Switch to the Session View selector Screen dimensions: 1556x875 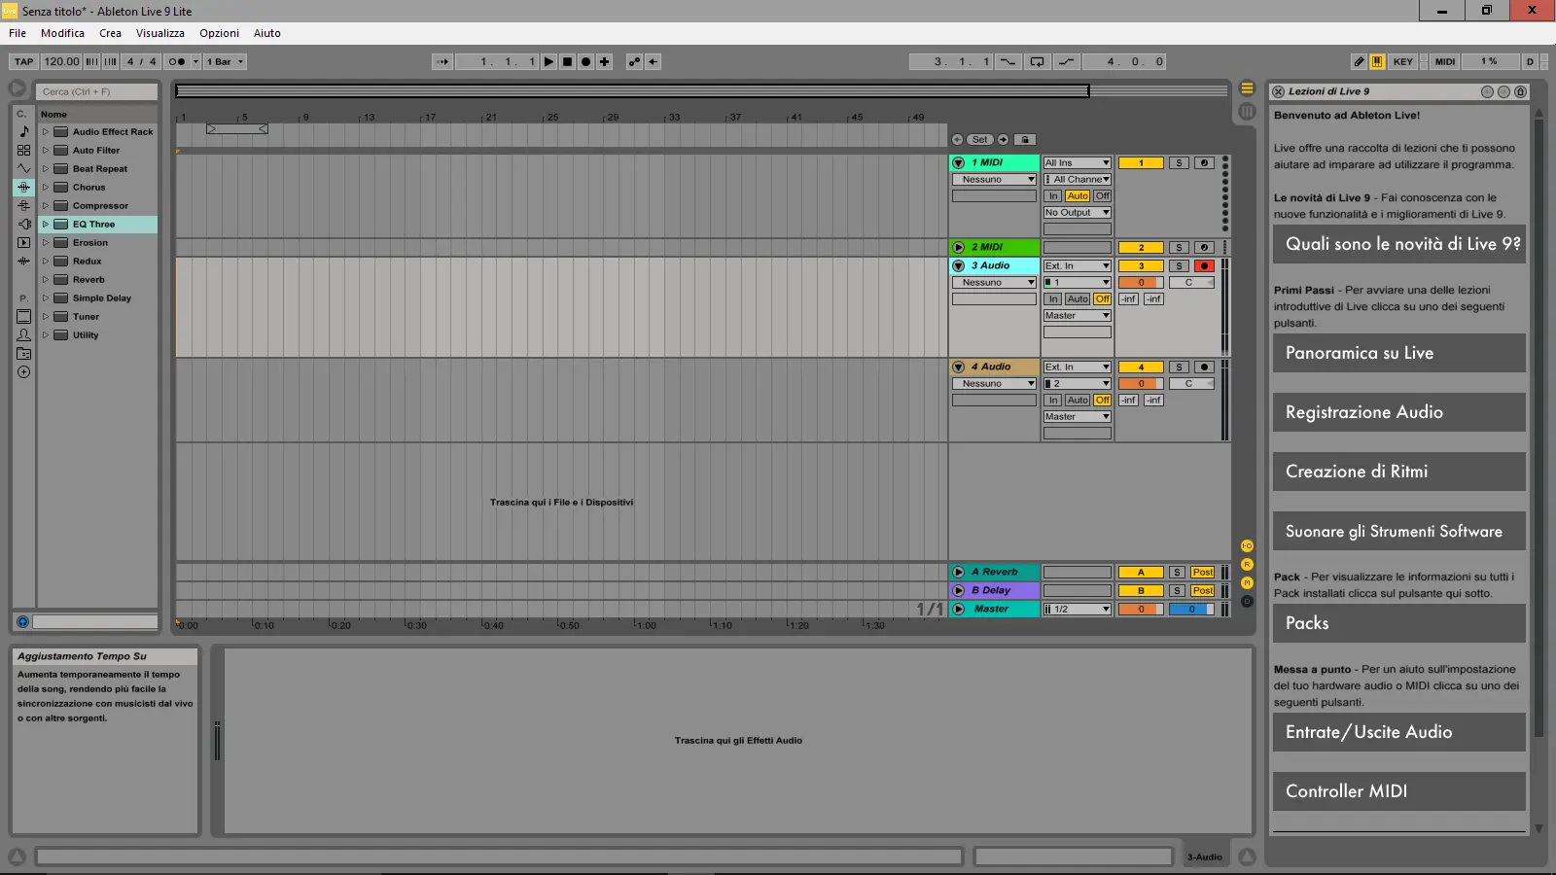[1247, 111]
